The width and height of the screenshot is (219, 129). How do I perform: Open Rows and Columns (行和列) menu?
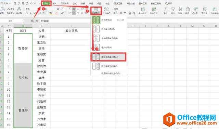point(196,11)
